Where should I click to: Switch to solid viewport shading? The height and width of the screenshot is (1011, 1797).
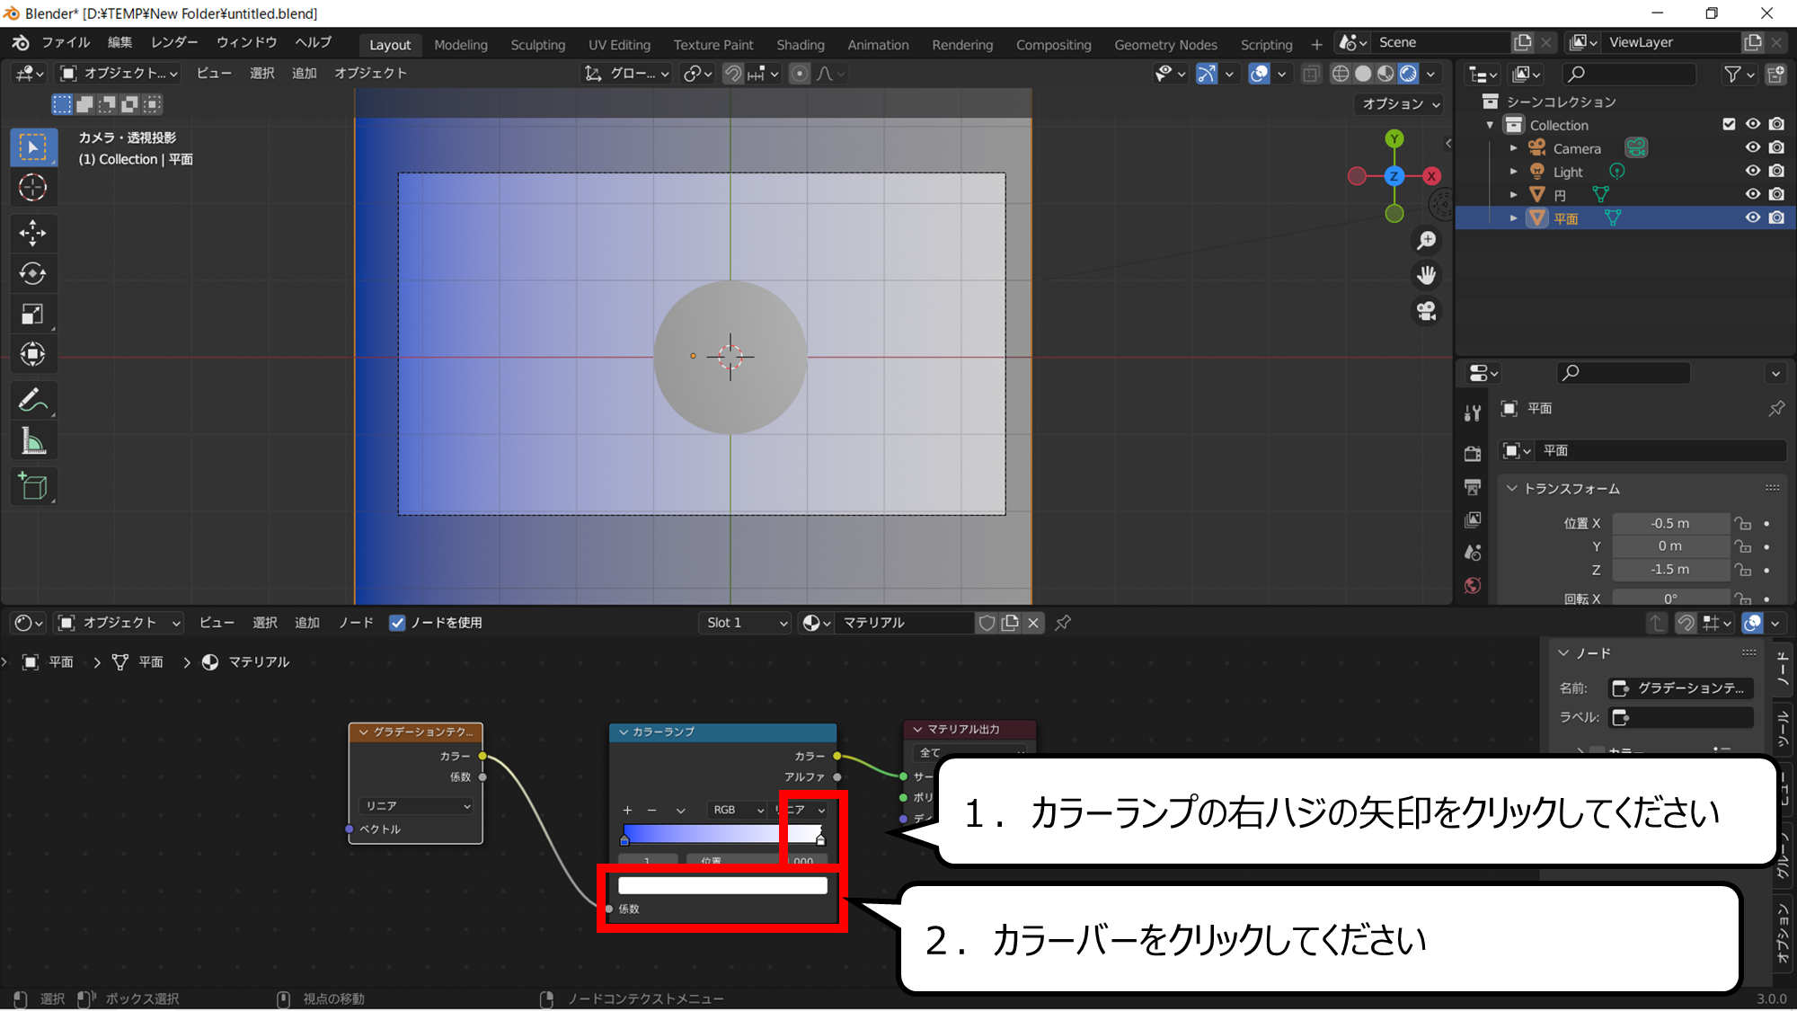[1363, 74]
